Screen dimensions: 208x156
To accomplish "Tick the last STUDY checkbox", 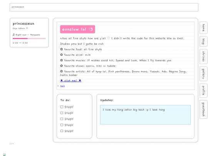I will coord(62,131).
